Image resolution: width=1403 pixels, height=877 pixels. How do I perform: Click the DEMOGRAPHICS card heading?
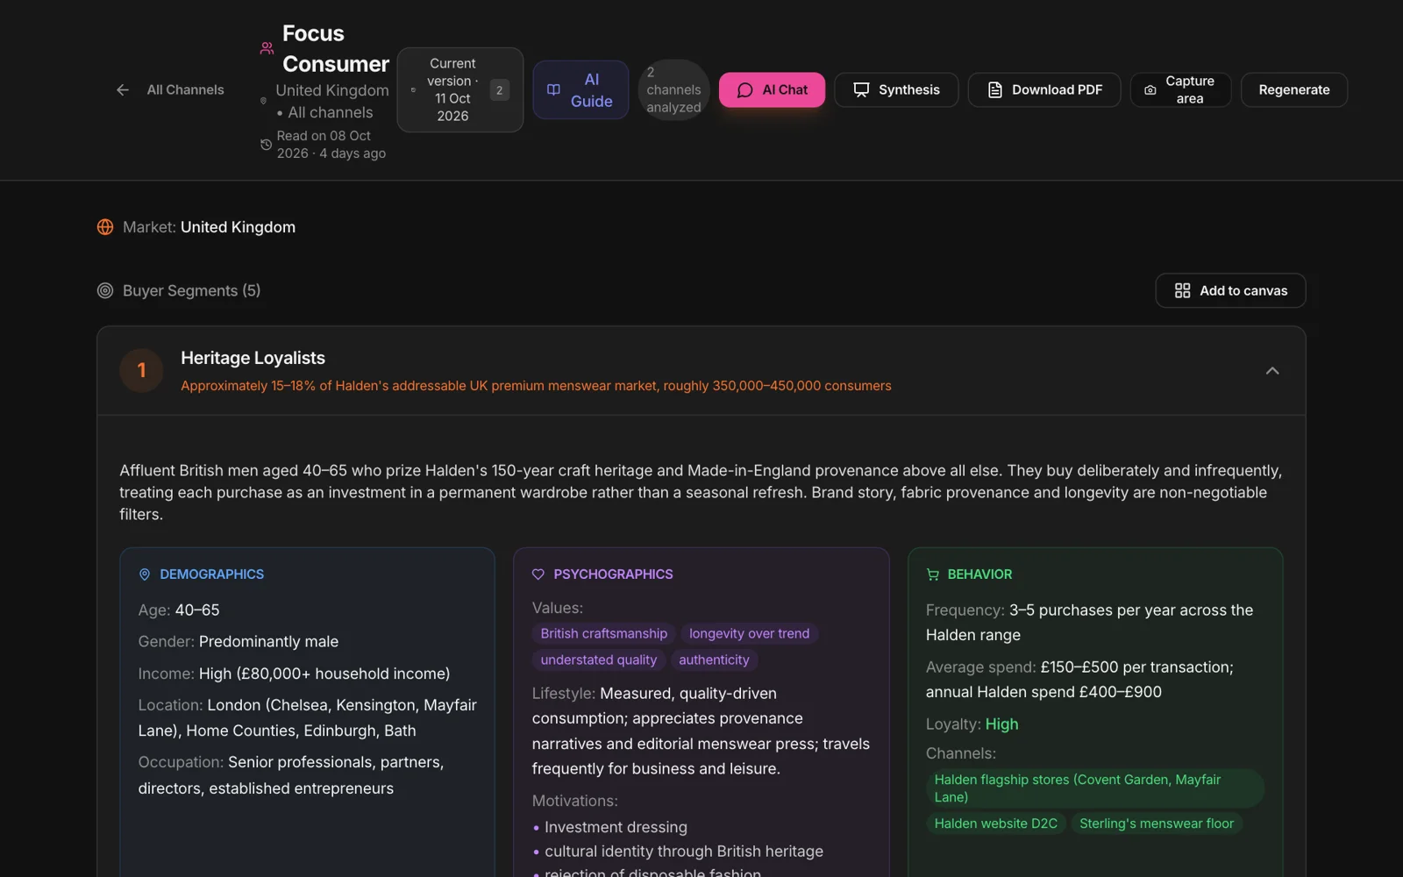coord(211,574)
